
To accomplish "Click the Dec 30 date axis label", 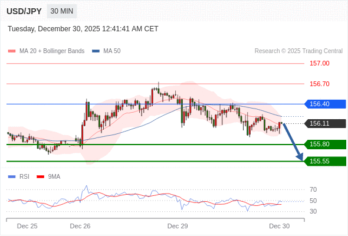I will 279,226.
